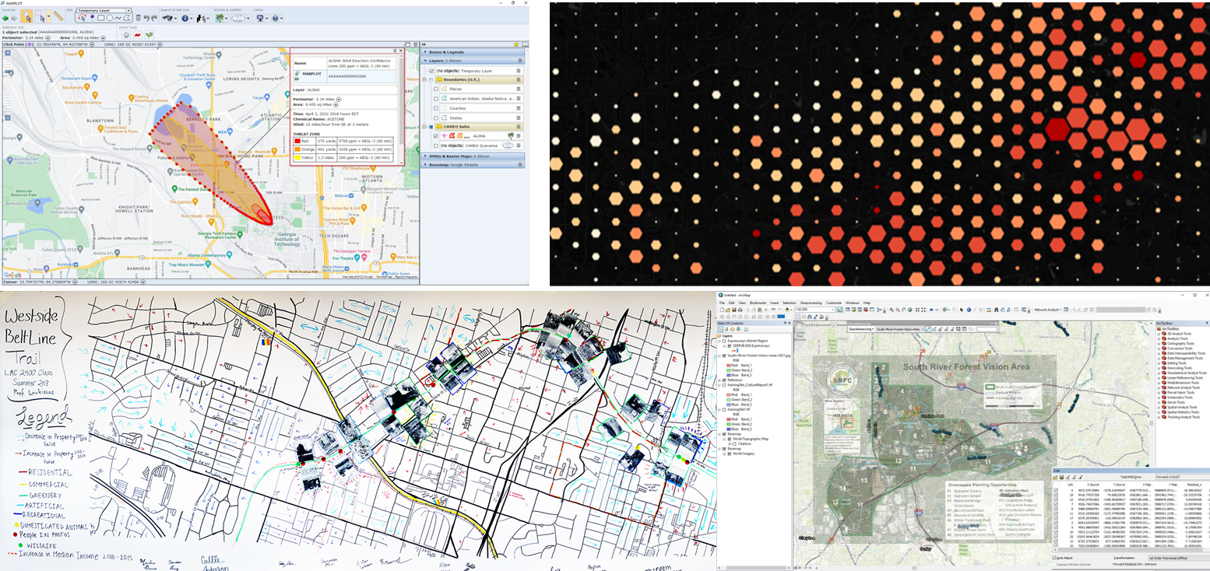Click the MARPLOT blue help question icon
This screenshot has height=571, width=1210.
click(x=275, y=18)
